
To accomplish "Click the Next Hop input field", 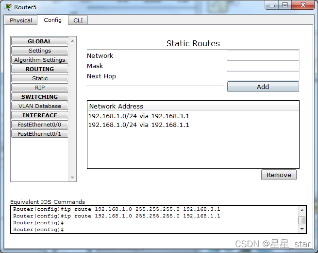I will (x=263, y=76).
